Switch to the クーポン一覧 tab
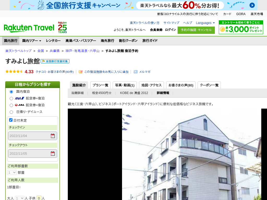 pos(209,85)
